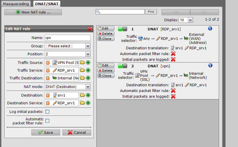238x147 pixels.
Task: Focus the Name field containing vpn
Action: (x=67, y=38)
